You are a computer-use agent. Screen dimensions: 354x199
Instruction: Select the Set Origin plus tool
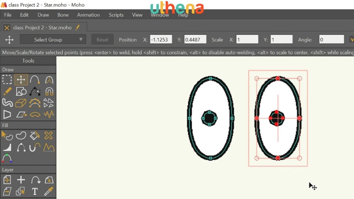(21, 180)
